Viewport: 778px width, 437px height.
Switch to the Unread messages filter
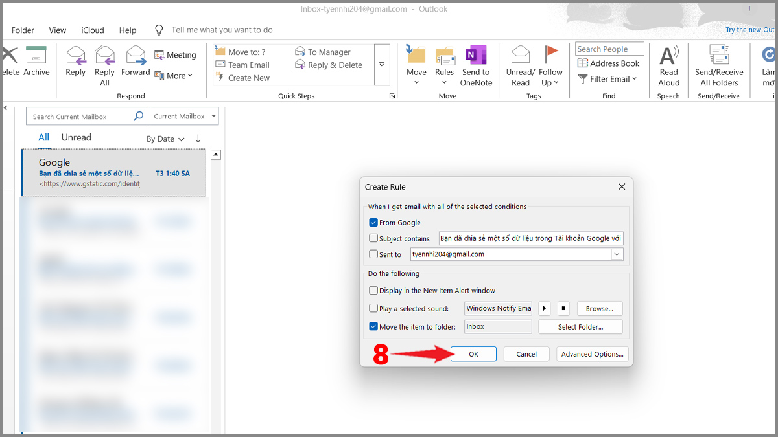(77, 137)
